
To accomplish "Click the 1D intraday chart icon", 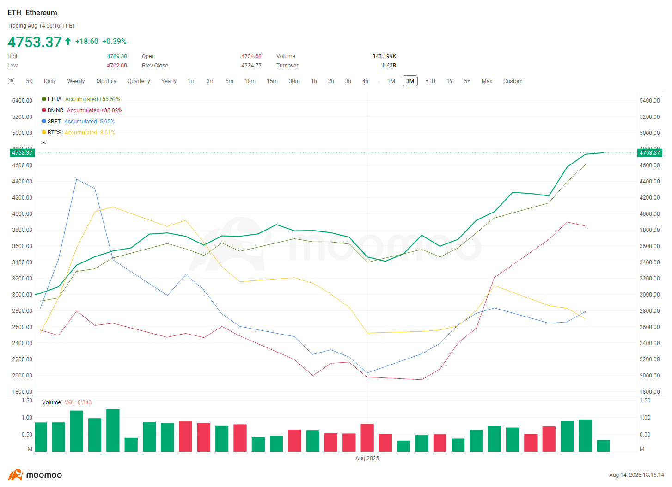I will (x=11, y=81).
